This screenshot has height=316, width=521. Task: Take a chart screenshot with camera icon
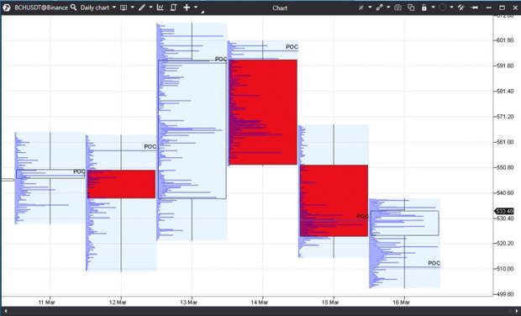coord(397,8)
